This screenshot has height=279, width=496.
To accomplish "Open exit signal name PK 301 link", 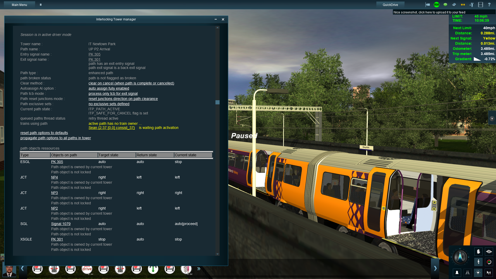I will [x=95, y=60].
